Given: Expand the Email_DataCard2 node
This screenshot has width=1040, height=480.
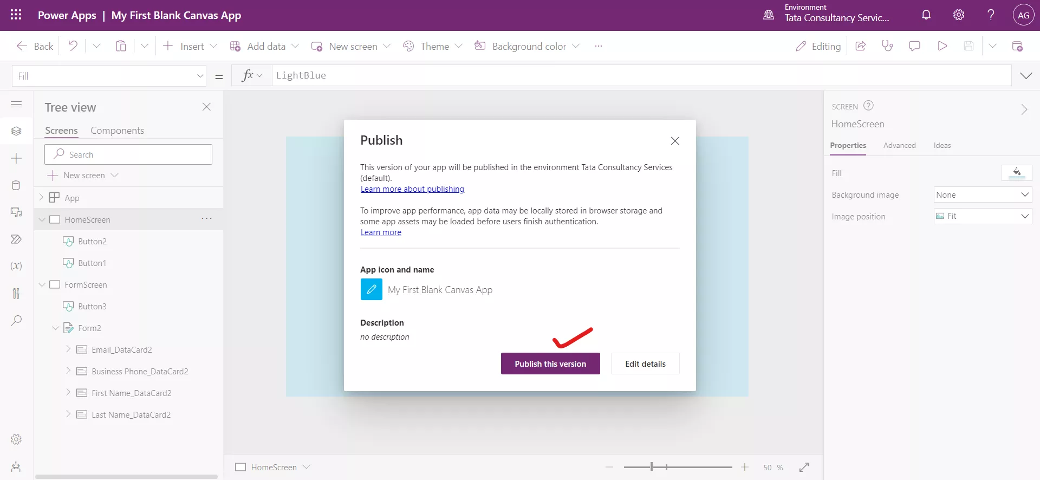Looking at the screenshot, I should (68, 349).
